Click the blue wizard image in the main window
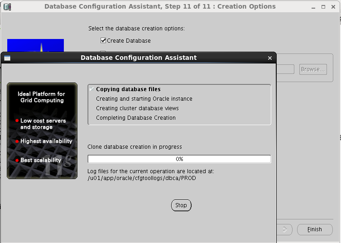Screen dimensions: 341x243 point(35,45)
